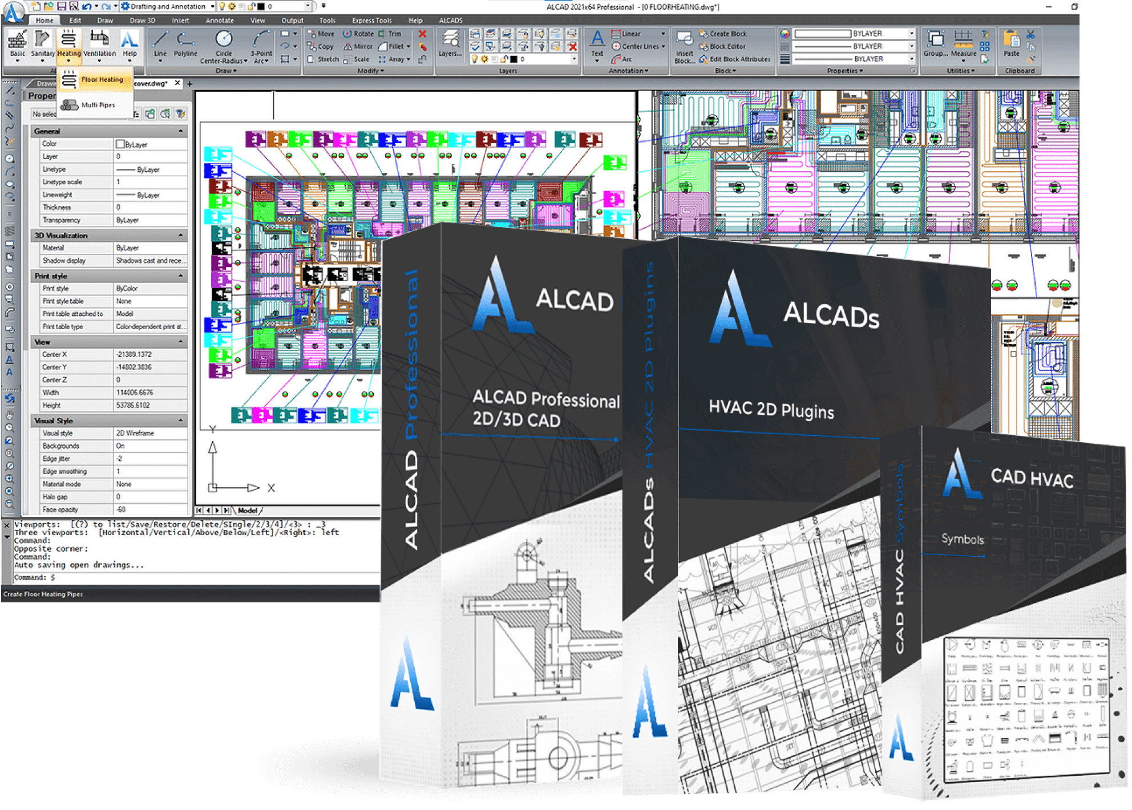Screen dimensions: 1132x810
Task: Click the Trim tool
Action: [x=390, y=34]
